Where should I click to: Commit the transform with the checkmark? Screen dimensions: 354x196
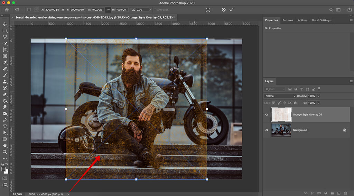click(231, 10)
